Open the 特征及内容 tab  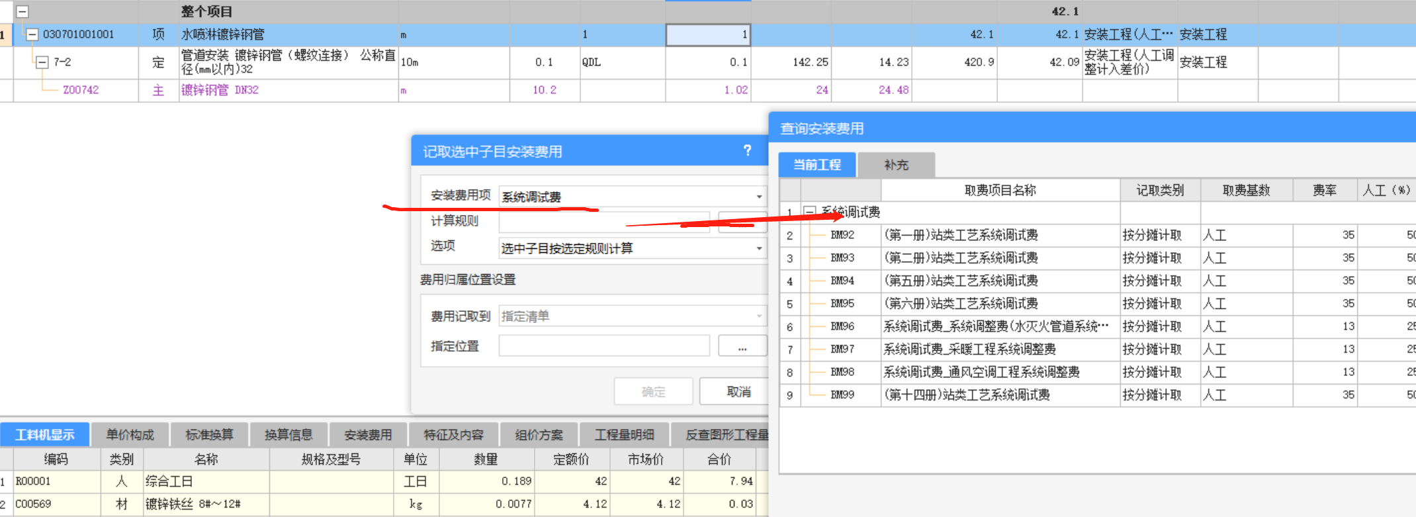(x=454, y=434)
